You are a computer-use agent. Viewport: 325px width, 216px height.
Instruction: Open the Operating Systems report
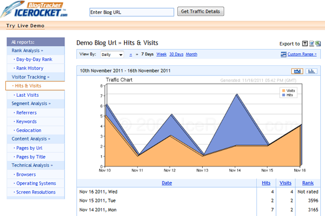tap(36, 184)
